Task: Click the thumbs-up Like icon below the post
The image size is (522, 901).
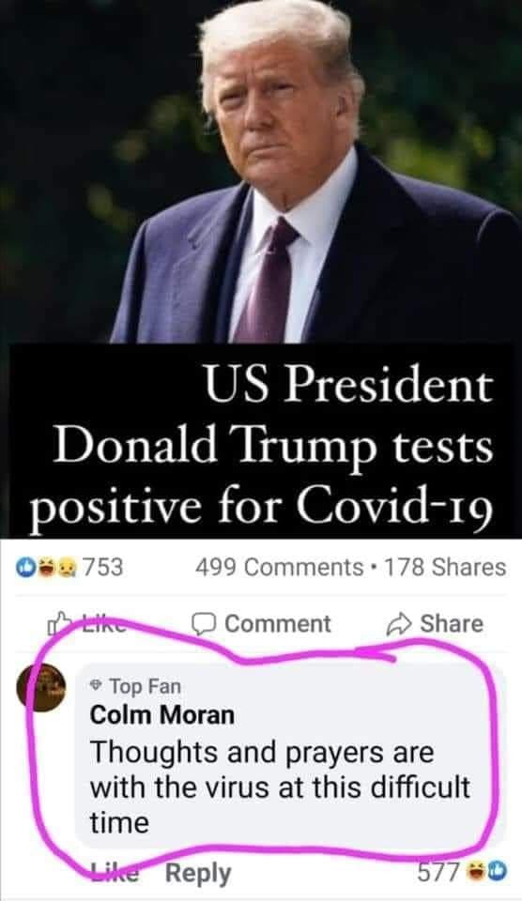Action: pos(59,624)
